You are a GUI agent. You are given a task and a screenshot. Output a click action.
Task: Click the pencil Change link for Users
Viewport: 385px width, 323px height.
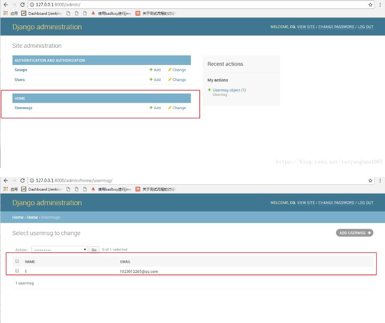pos(177,80)
